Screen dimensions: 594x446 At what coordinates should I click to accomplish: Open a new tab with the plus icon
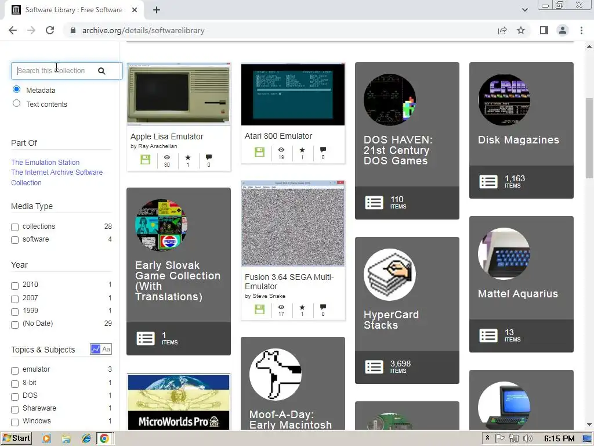pos(157,10)
